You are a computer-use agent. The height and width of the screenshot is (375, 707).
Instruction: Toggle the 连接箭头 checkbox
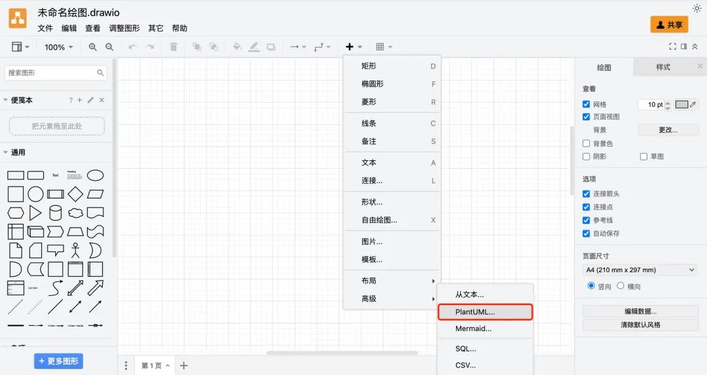[x=586, y=194]
